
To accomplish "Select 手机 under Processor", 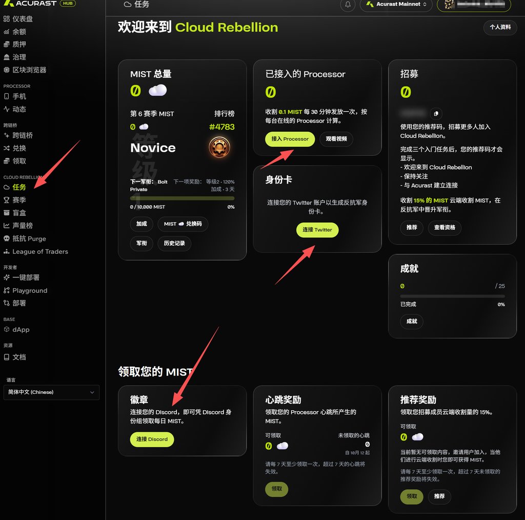I will [15, 96].
